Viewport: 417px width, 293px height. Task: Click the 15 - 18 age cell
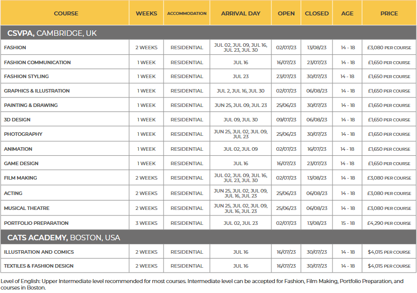tap(347, 223)
